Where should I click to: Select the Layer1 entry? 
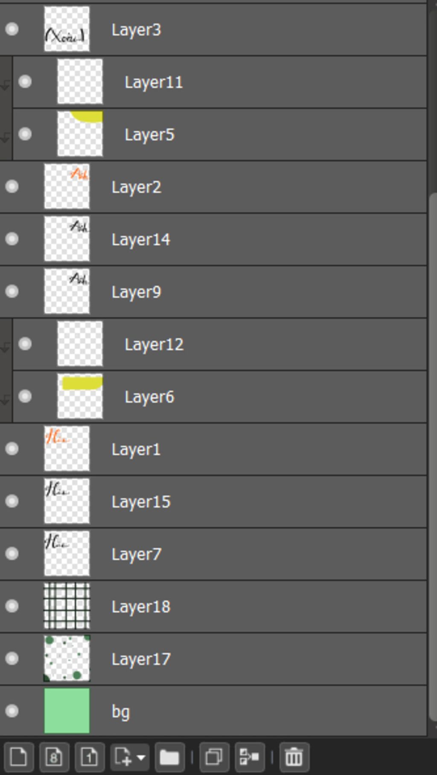[x=213, y=449]
